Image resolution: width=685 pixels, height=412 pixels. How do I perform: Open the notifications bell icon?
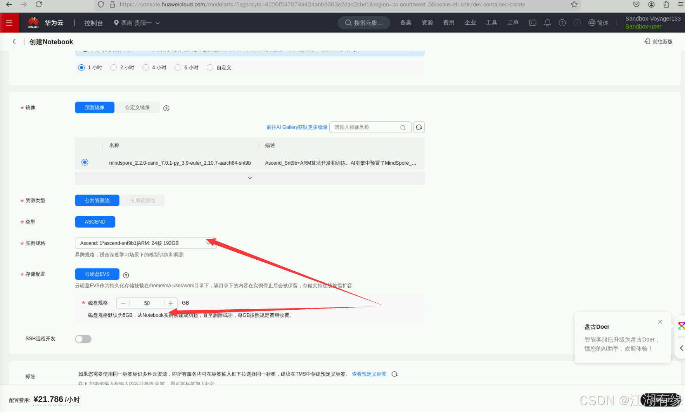click(x=547, y=23)
